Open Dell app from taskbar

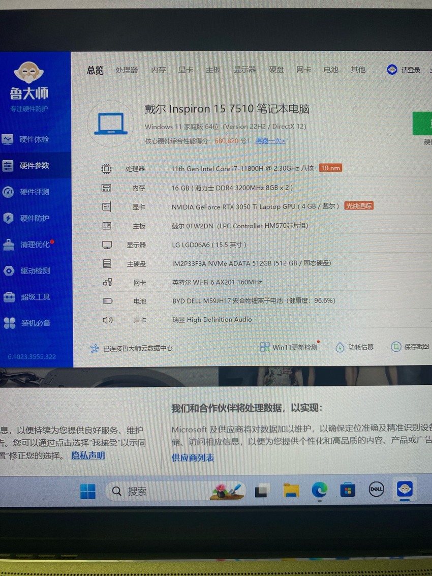click(376, 489)
